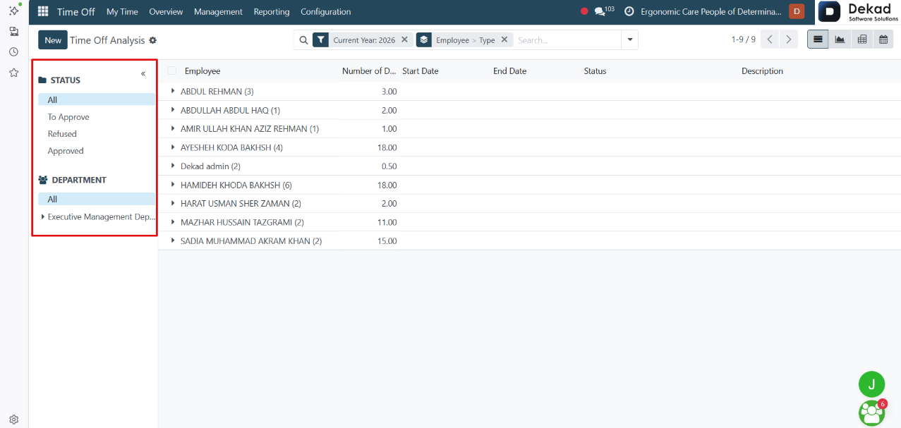
Task: Switch to list view
Action: pyautogui.click(x=818, y=39)
